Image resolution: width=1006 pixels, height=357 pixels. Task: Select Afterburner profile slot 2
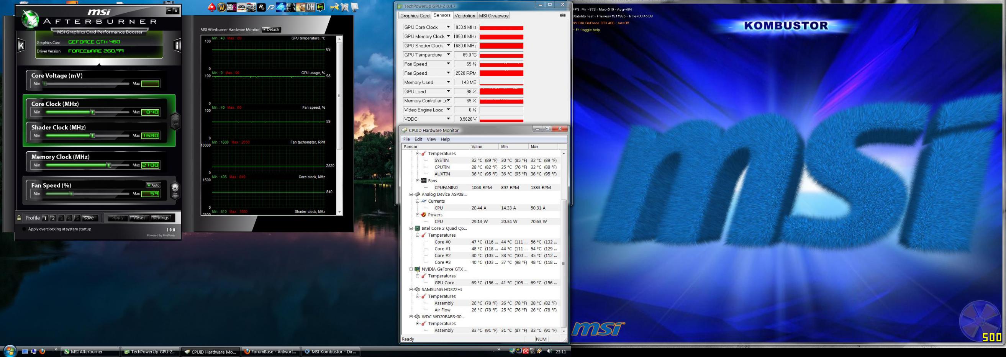(x=53, y=218)
